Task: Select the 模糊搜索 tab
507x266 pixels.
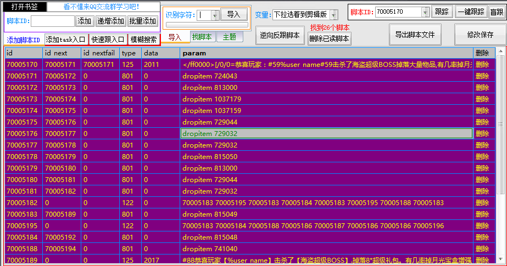Action: point(143,39)
